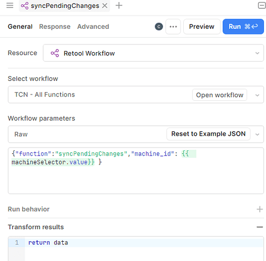Click into the workflow parameters JSON editor
266x261 pixels.
pos(136,171)
